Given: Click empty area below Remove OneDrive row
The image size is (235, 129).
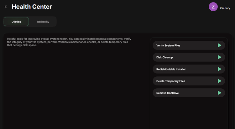Looking at the screenshot, I should click(187, 113).
